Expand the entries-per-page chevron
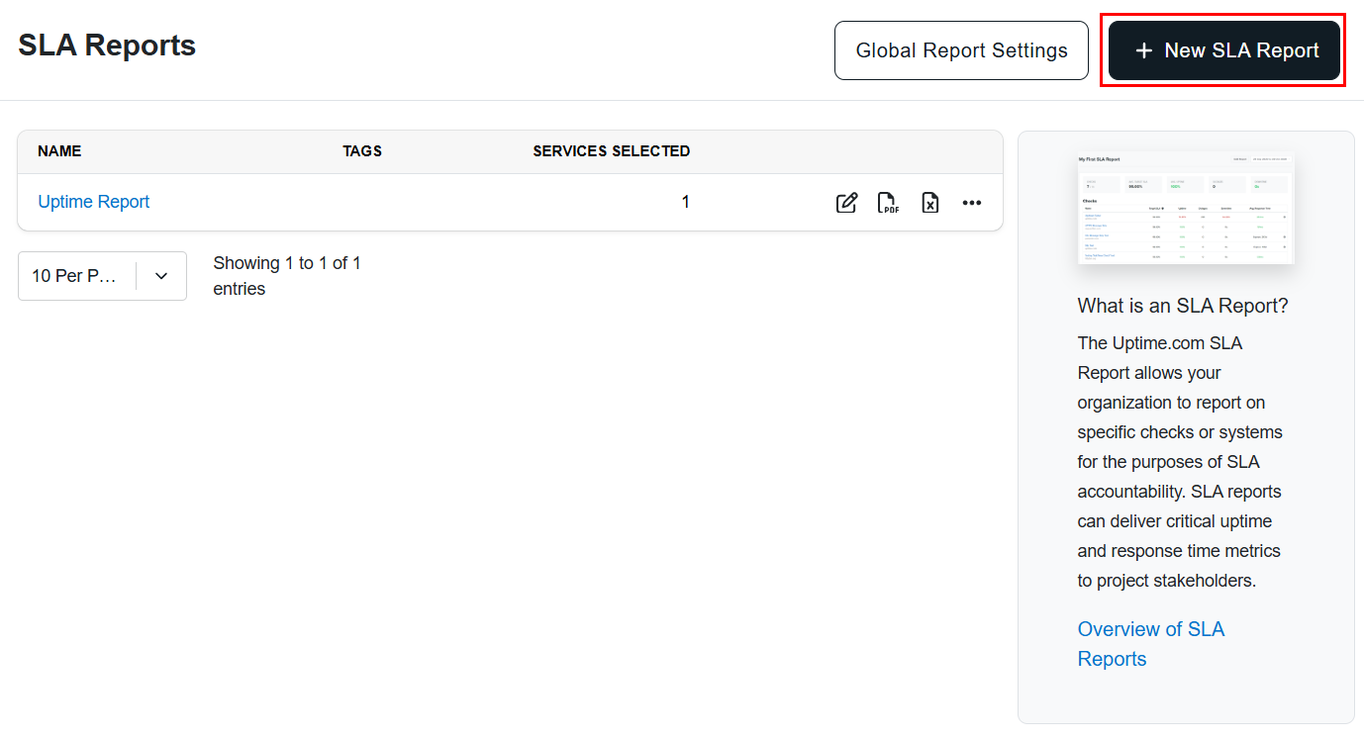 click(160, 275)
